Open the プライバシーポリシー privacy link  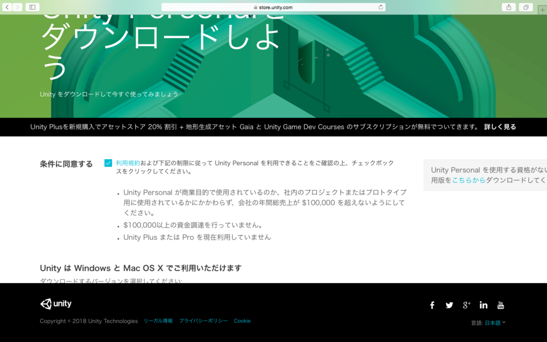click(203, 321)
